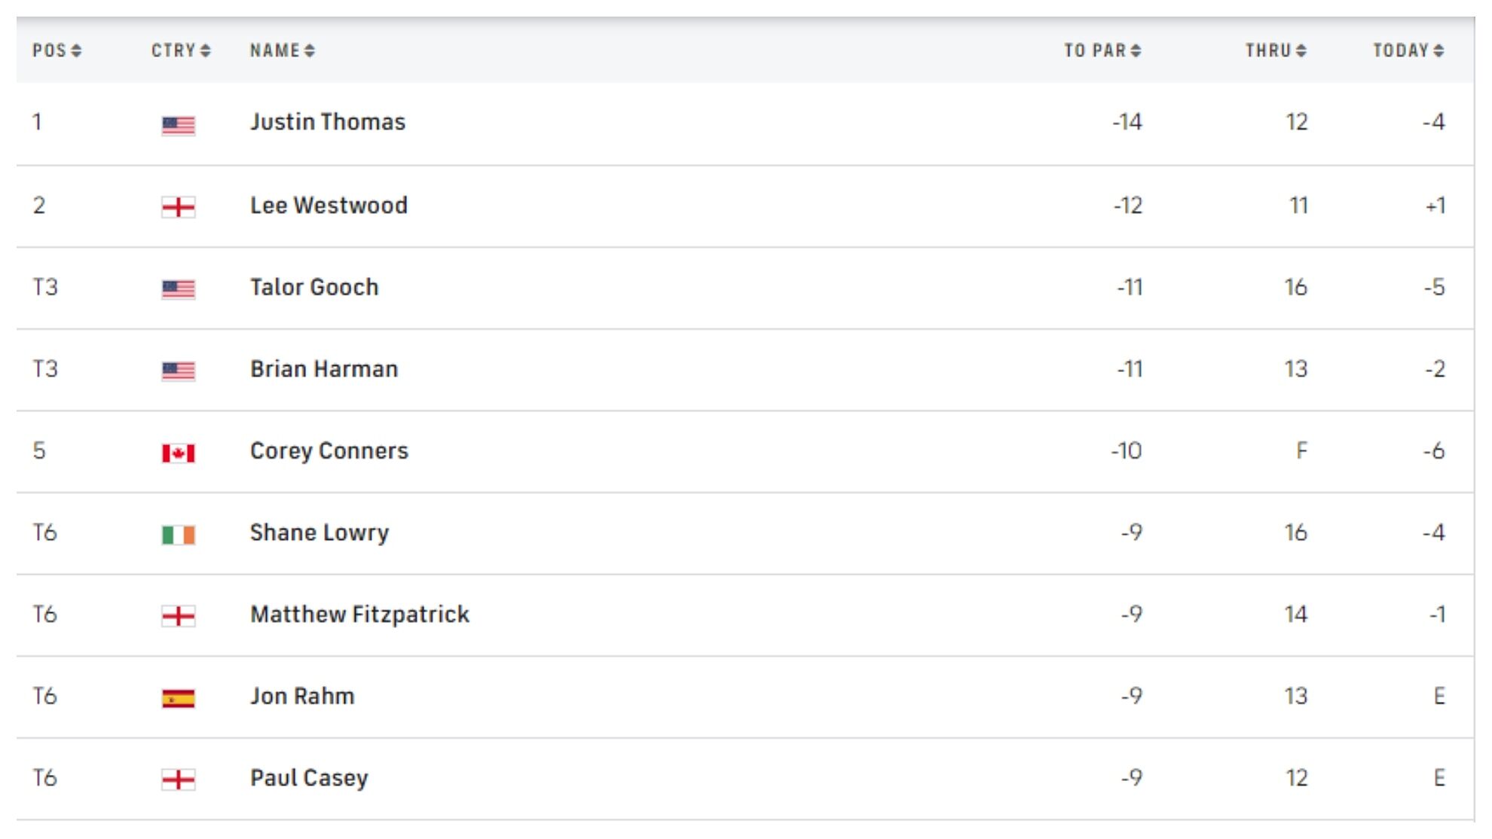Open Lee Westwood player details
This screenshot has width=1492, height=839.
click(329, 206)
